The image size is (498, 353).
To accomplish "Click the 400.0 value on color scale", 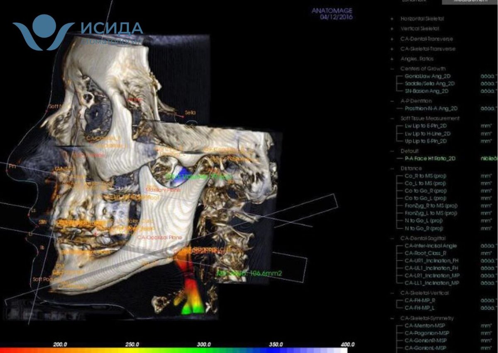I will coord(347,345).
